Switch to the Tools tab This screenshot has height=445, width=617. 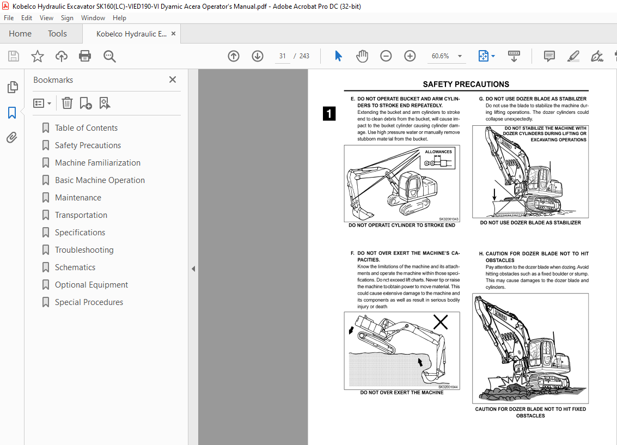(57, 34)
